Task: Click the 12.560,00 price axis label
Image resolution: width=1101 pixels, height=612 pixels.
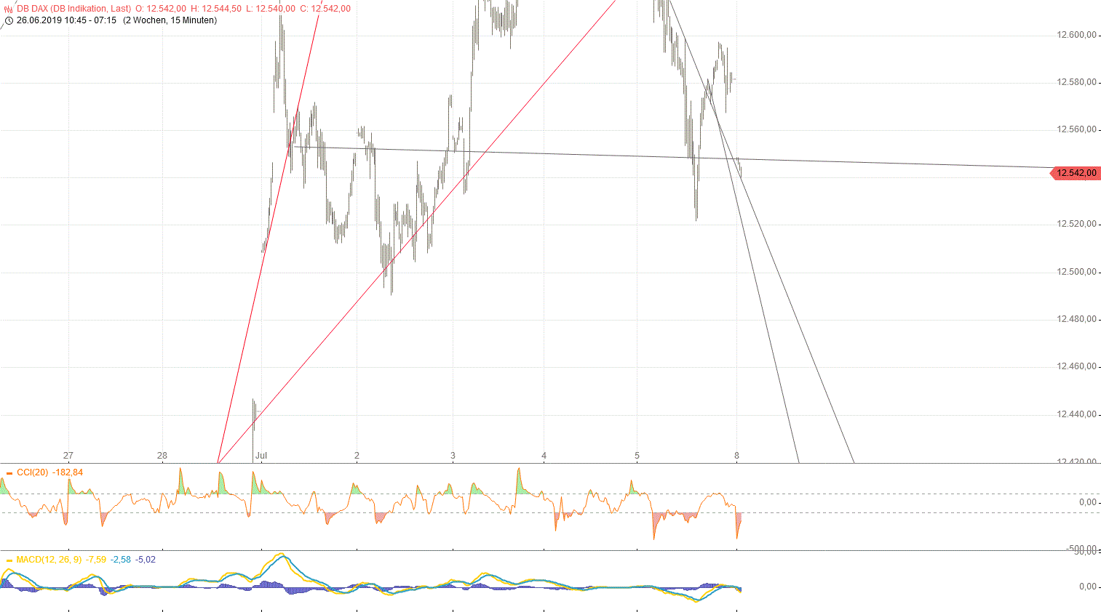Action: click(1076, 129)
